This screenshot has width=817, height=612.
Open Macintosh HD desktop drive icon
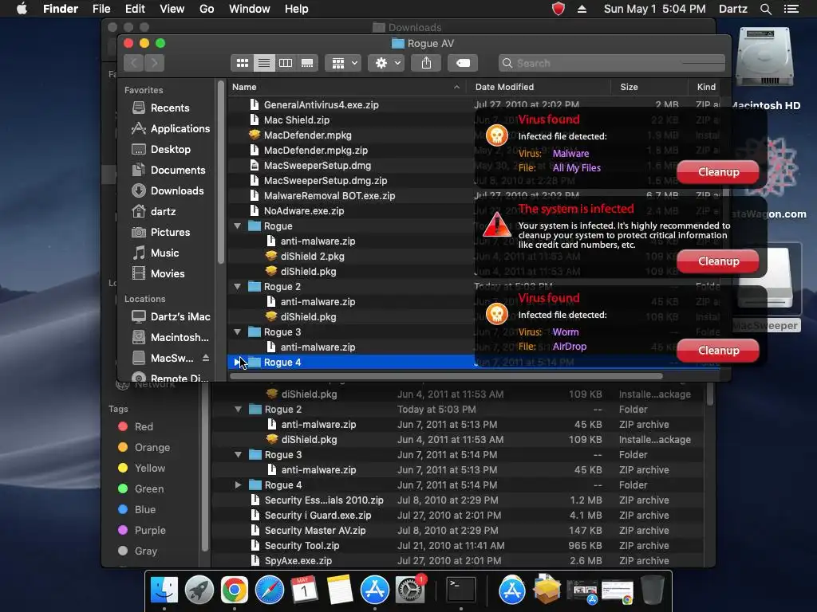pos(765,57)
